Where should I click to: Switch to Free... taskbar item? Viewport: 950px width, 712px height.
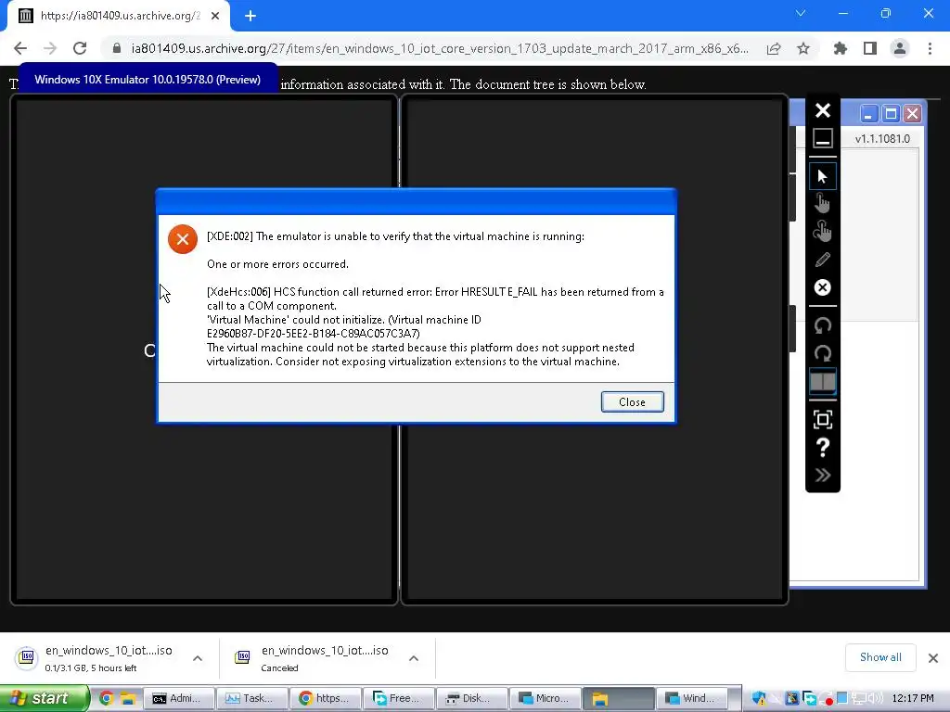point(398,699)
